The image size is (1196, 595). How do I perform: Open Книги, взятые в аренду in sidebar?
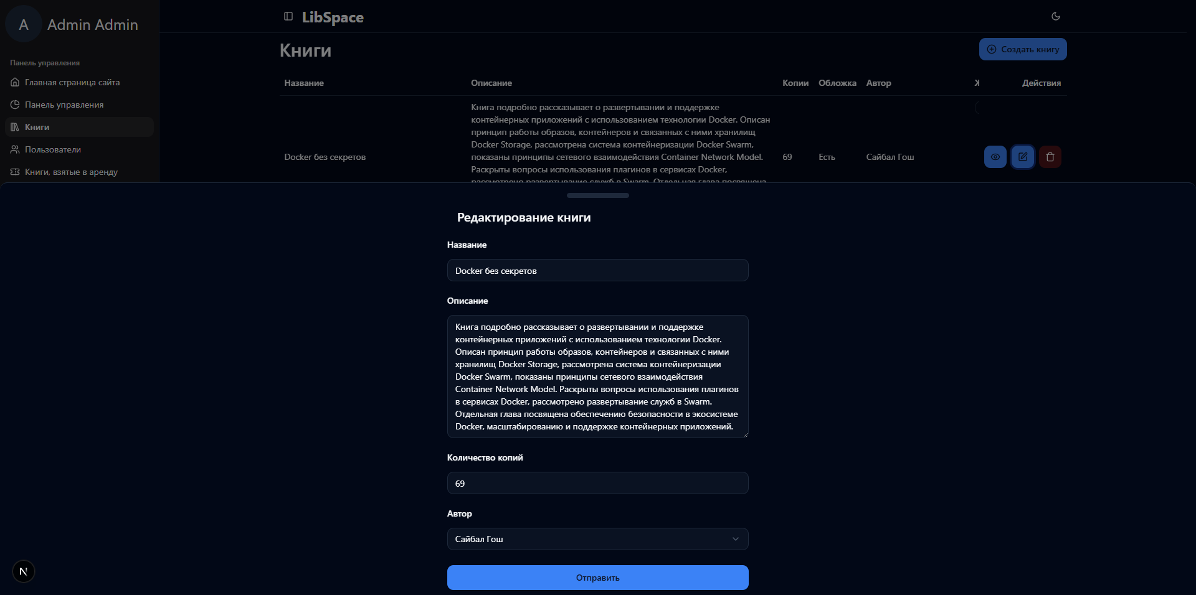[x=71, y=172]
